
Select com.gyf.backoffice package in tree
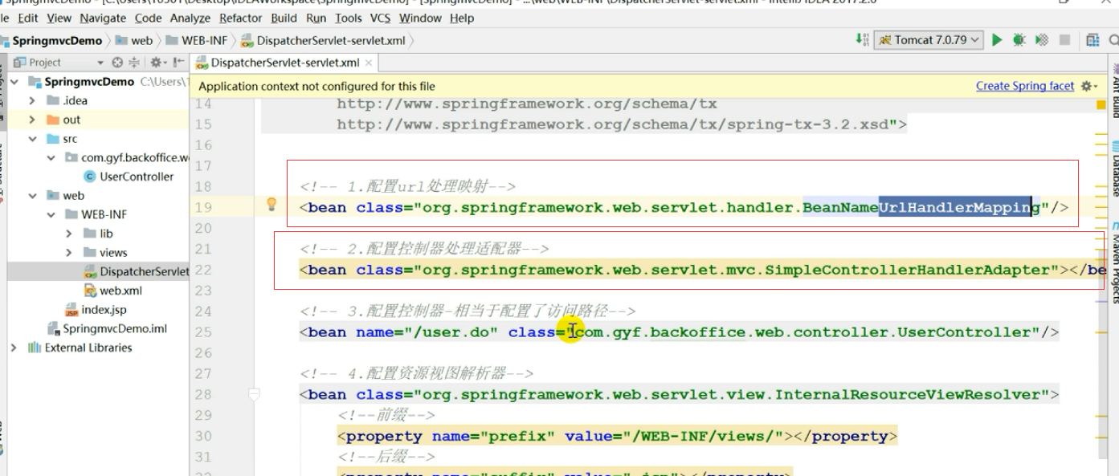point(134,157)
